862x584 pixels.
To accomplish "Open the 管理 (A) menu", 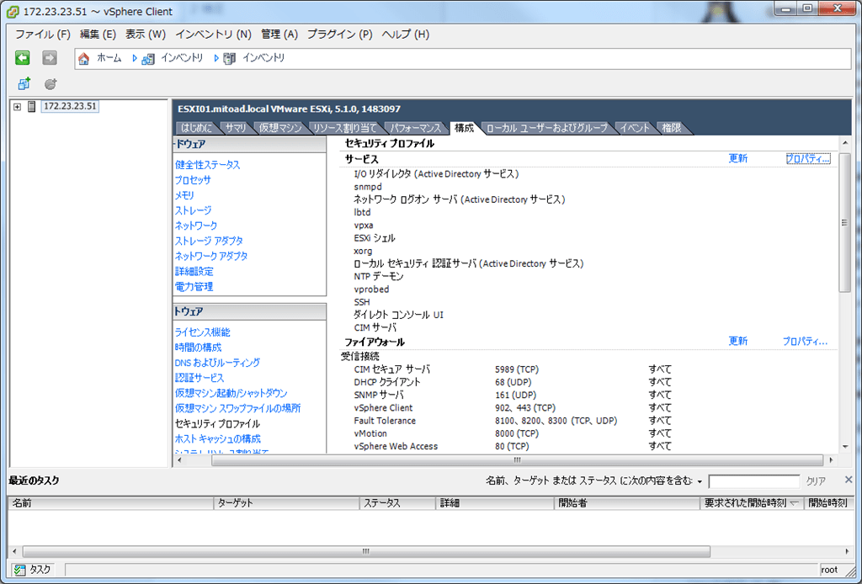I will click(279, 34).
